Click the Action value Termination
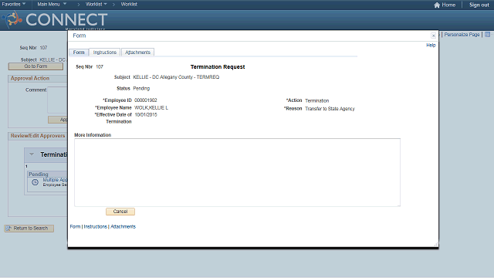The height and width of the screenshot is (278, 494). [317, 101]
